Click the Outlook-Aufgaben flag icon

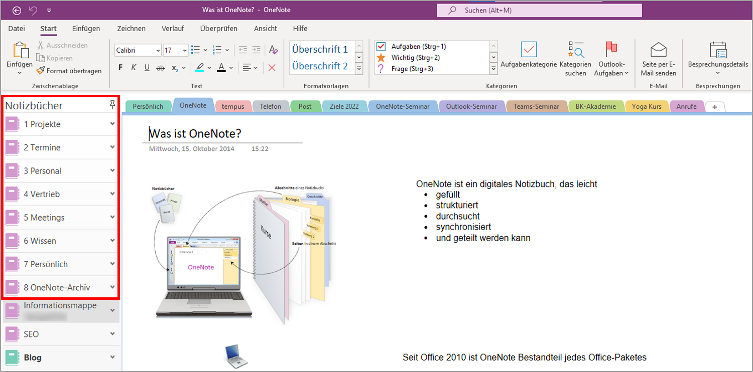pyautogui.click(x=611, y=49)
